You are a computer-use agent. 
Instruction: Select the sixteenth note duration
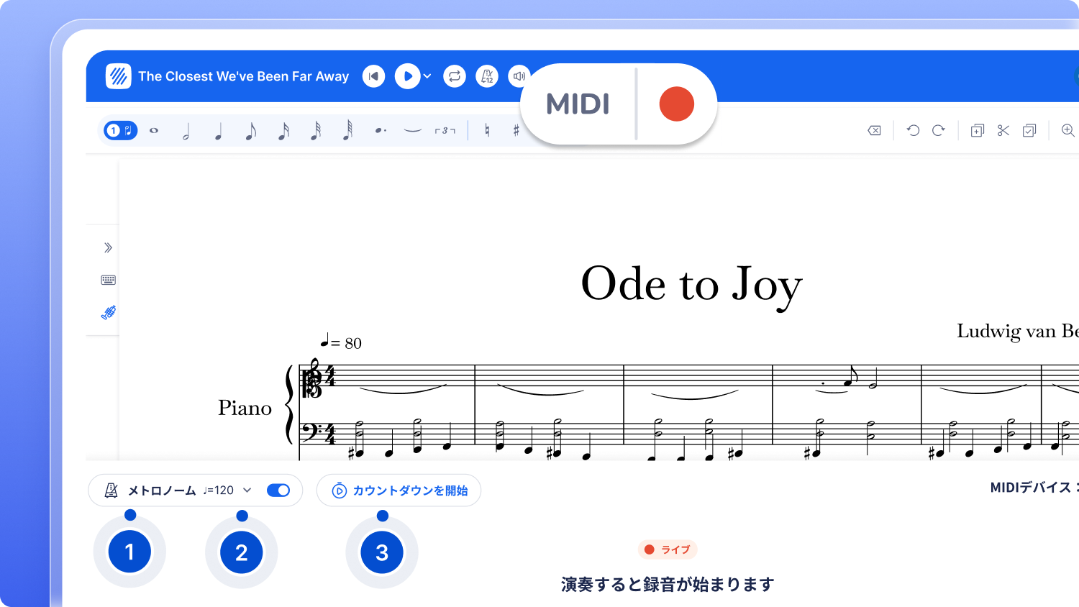pyautogui.click(x=283, y=131)
